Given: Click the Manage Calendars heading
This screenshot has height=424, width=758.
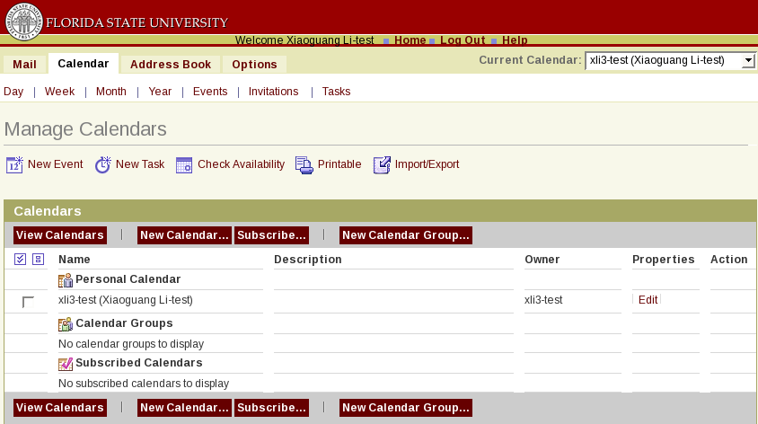Looking at the screenshot, I should 85,129.
